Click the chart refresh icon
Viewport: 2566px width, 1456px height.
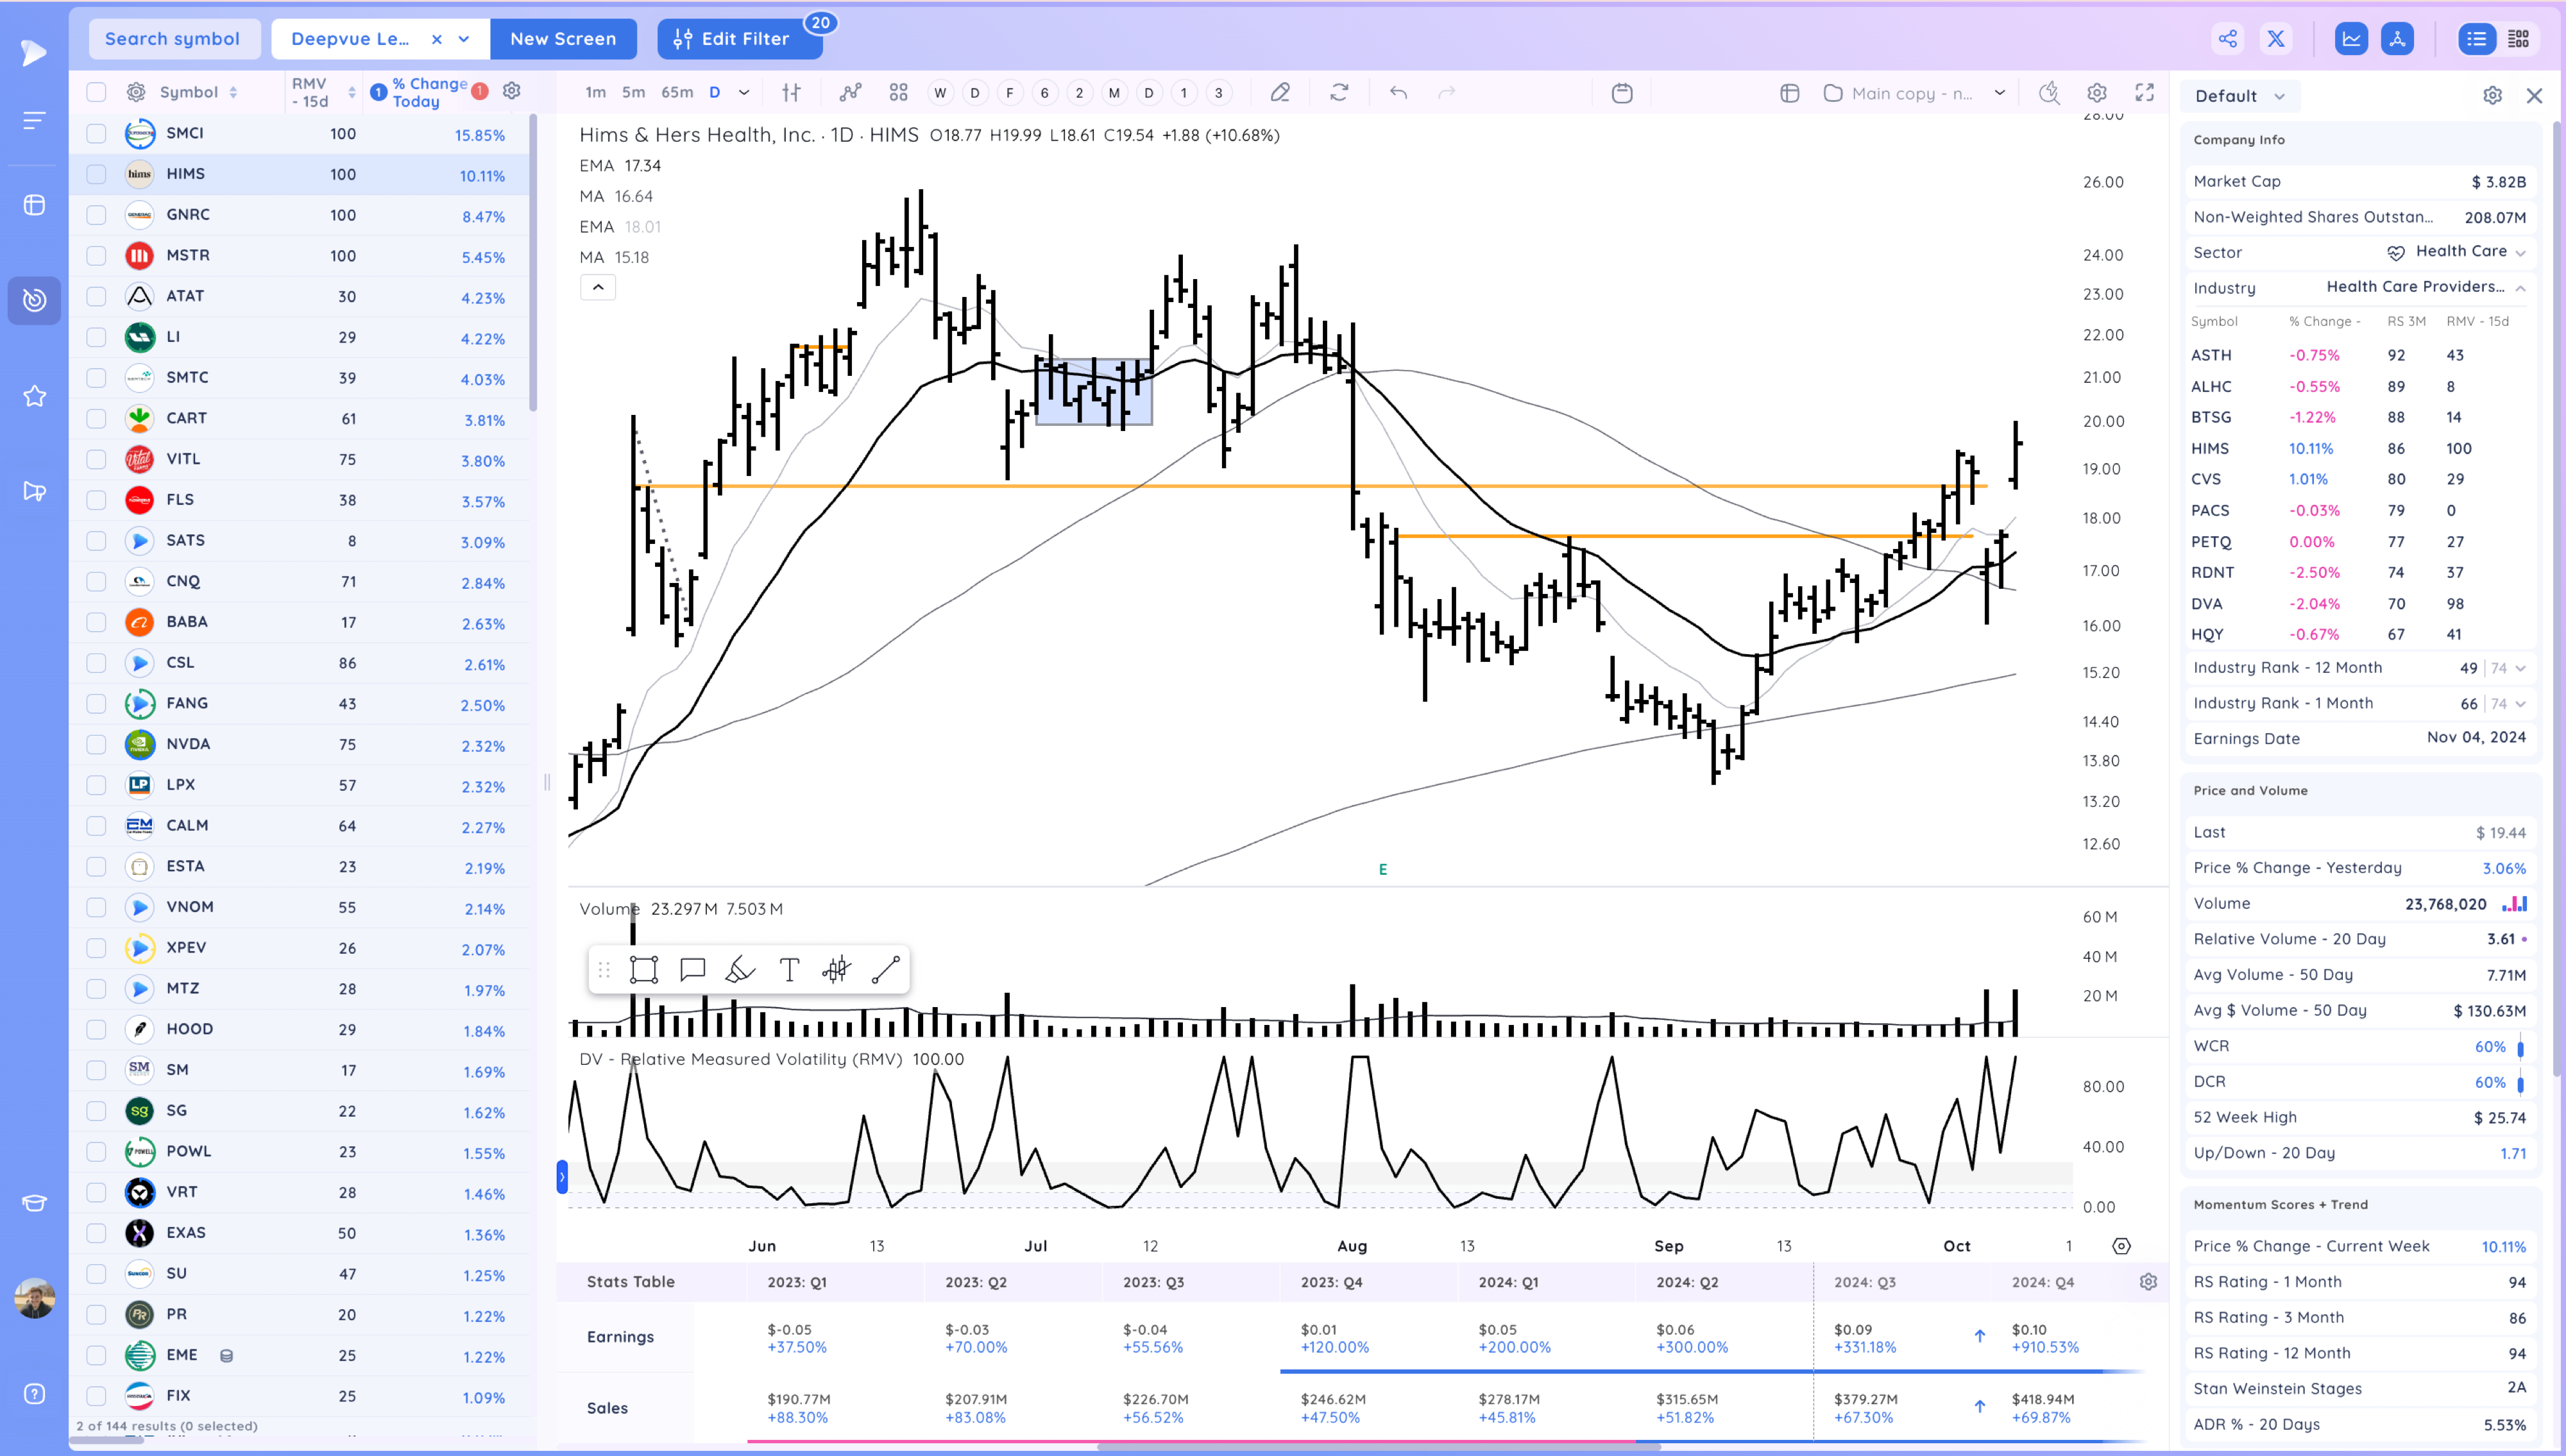coord(1339,93)
